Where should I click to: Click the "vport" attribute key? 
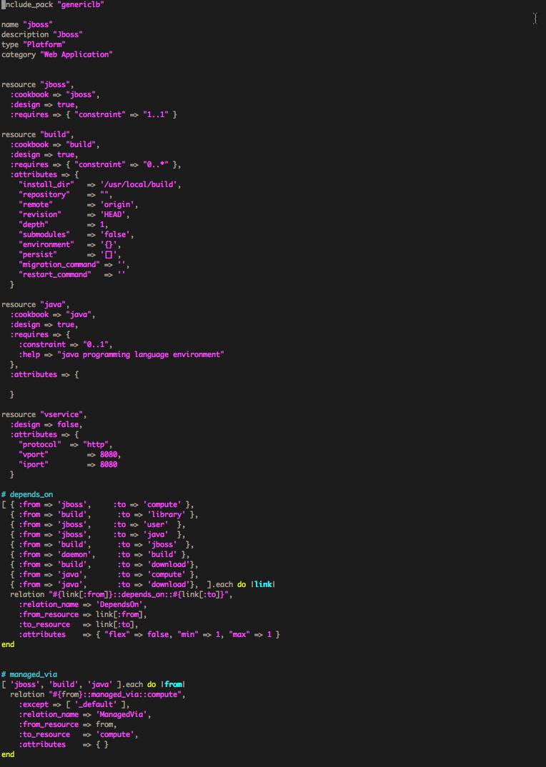[33, 454]
